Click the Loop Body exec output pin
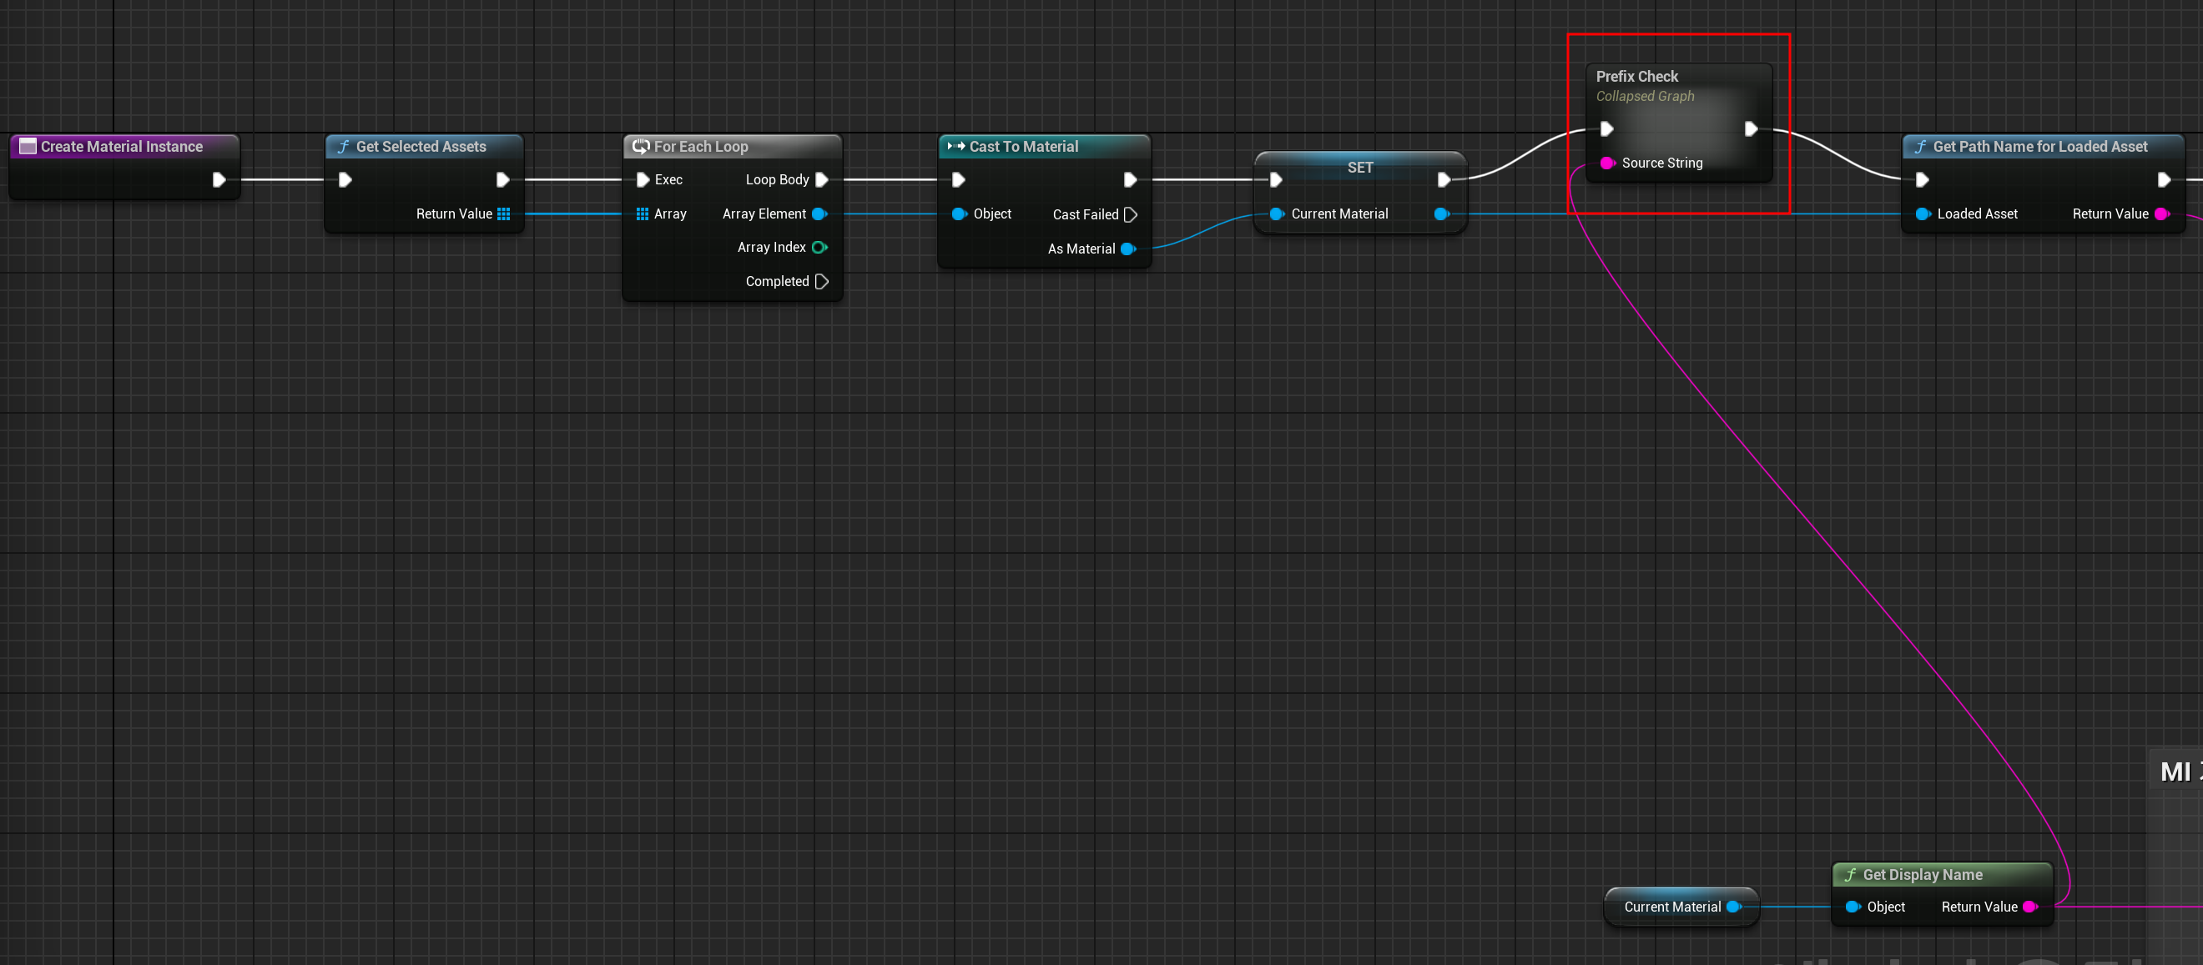The image size is (2203, 965). point(822,179)
